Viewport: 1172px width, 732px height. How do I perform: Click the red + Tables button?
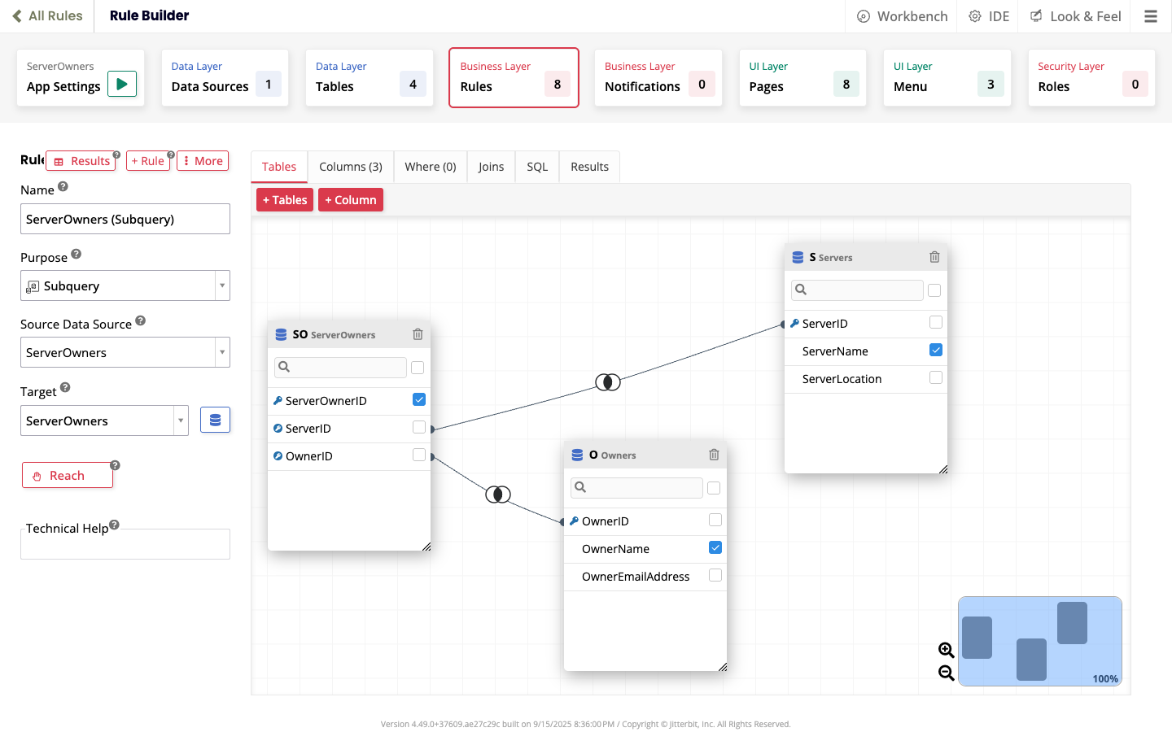pos(285,200)
